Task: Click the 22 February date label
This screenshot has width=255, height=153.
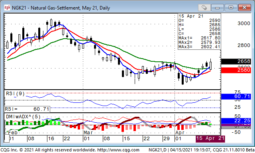Action: [x=67, y=139]
